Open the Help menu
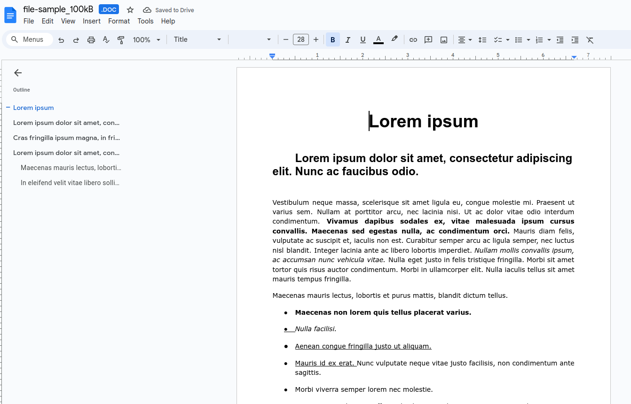Viewport: 631px width, 404px height. point(168,21)
